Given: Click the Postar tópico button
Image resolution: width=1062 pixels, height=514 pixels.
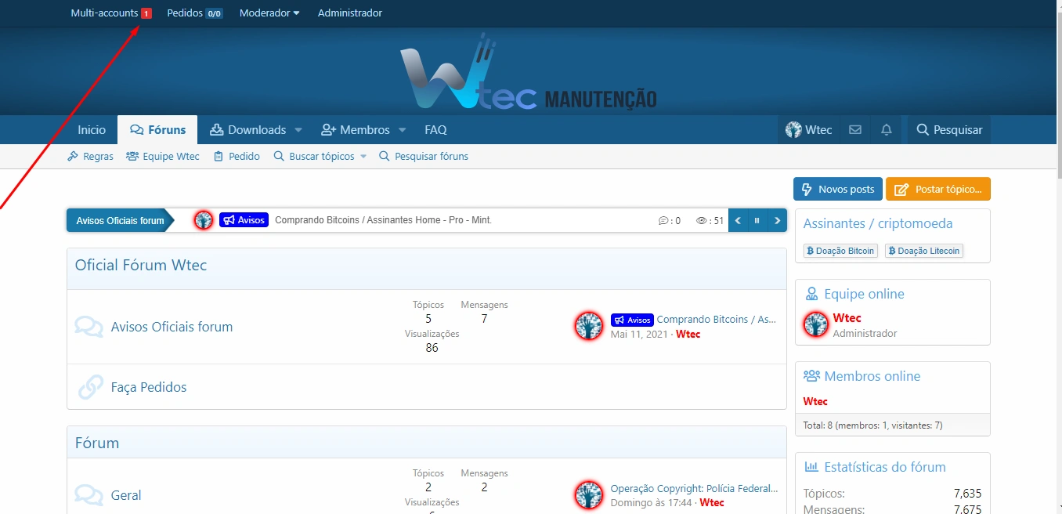Looking at the screenshot, I should 938,190.
